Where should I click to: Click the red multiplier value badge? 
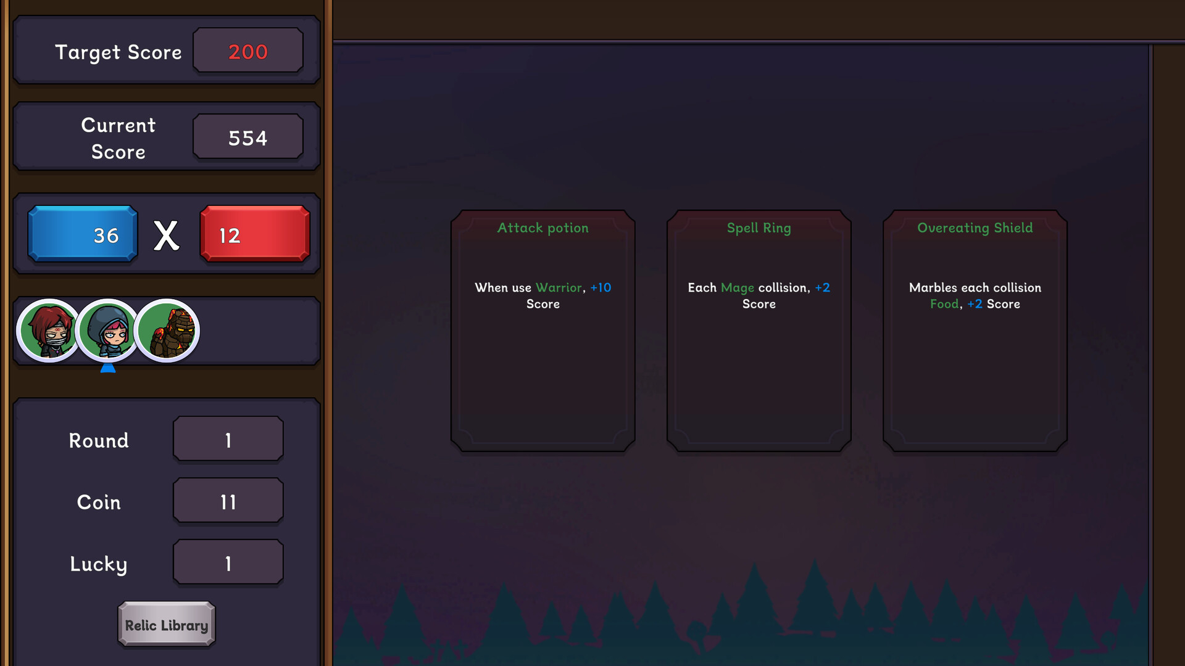(253, 235)
